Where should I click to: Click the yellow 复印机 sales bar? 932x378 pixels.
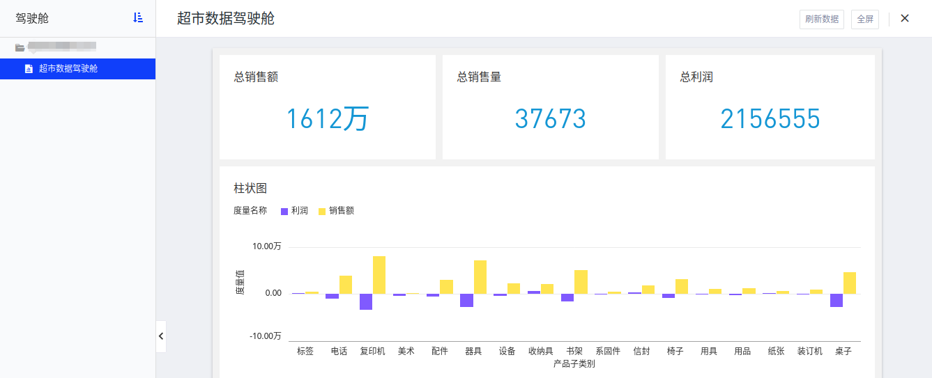(379, 274)
